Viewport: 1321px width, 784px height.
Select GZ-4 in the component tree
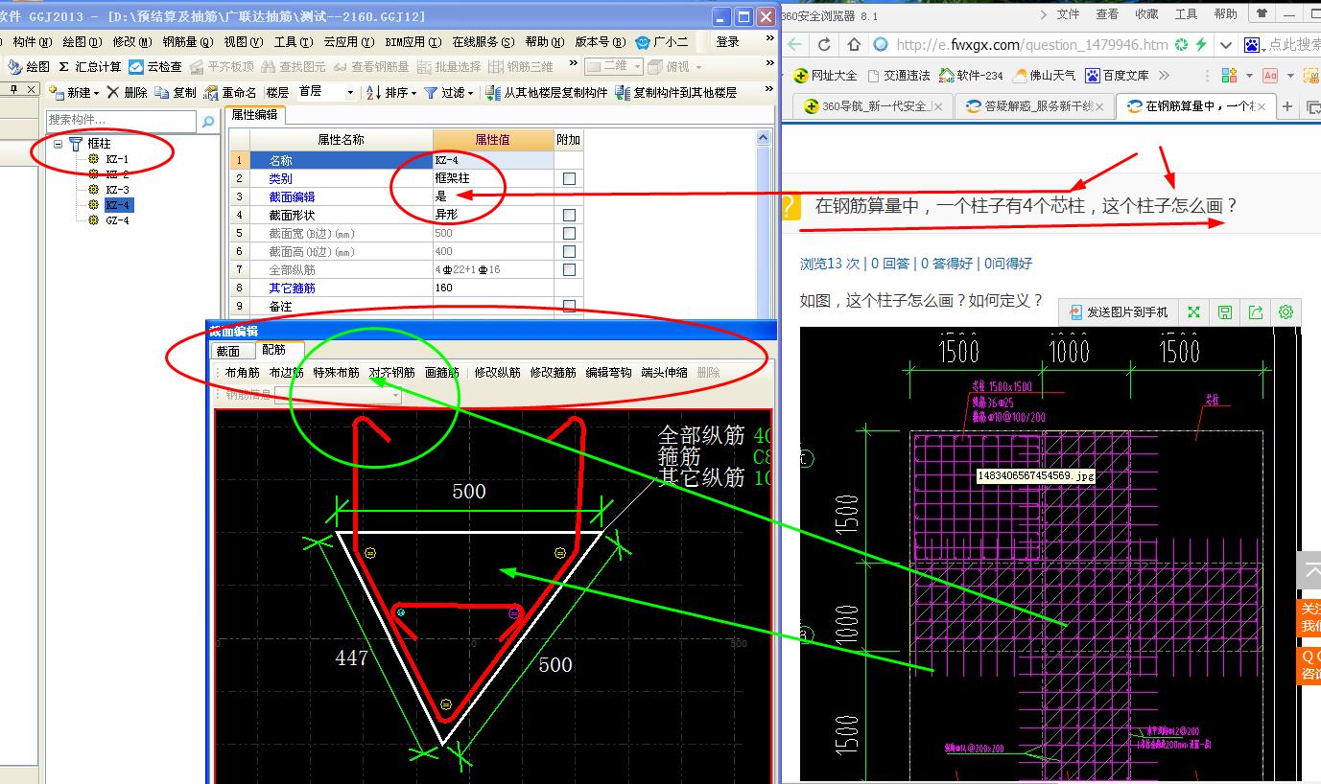pyautogui.click(x=117, y=220)
